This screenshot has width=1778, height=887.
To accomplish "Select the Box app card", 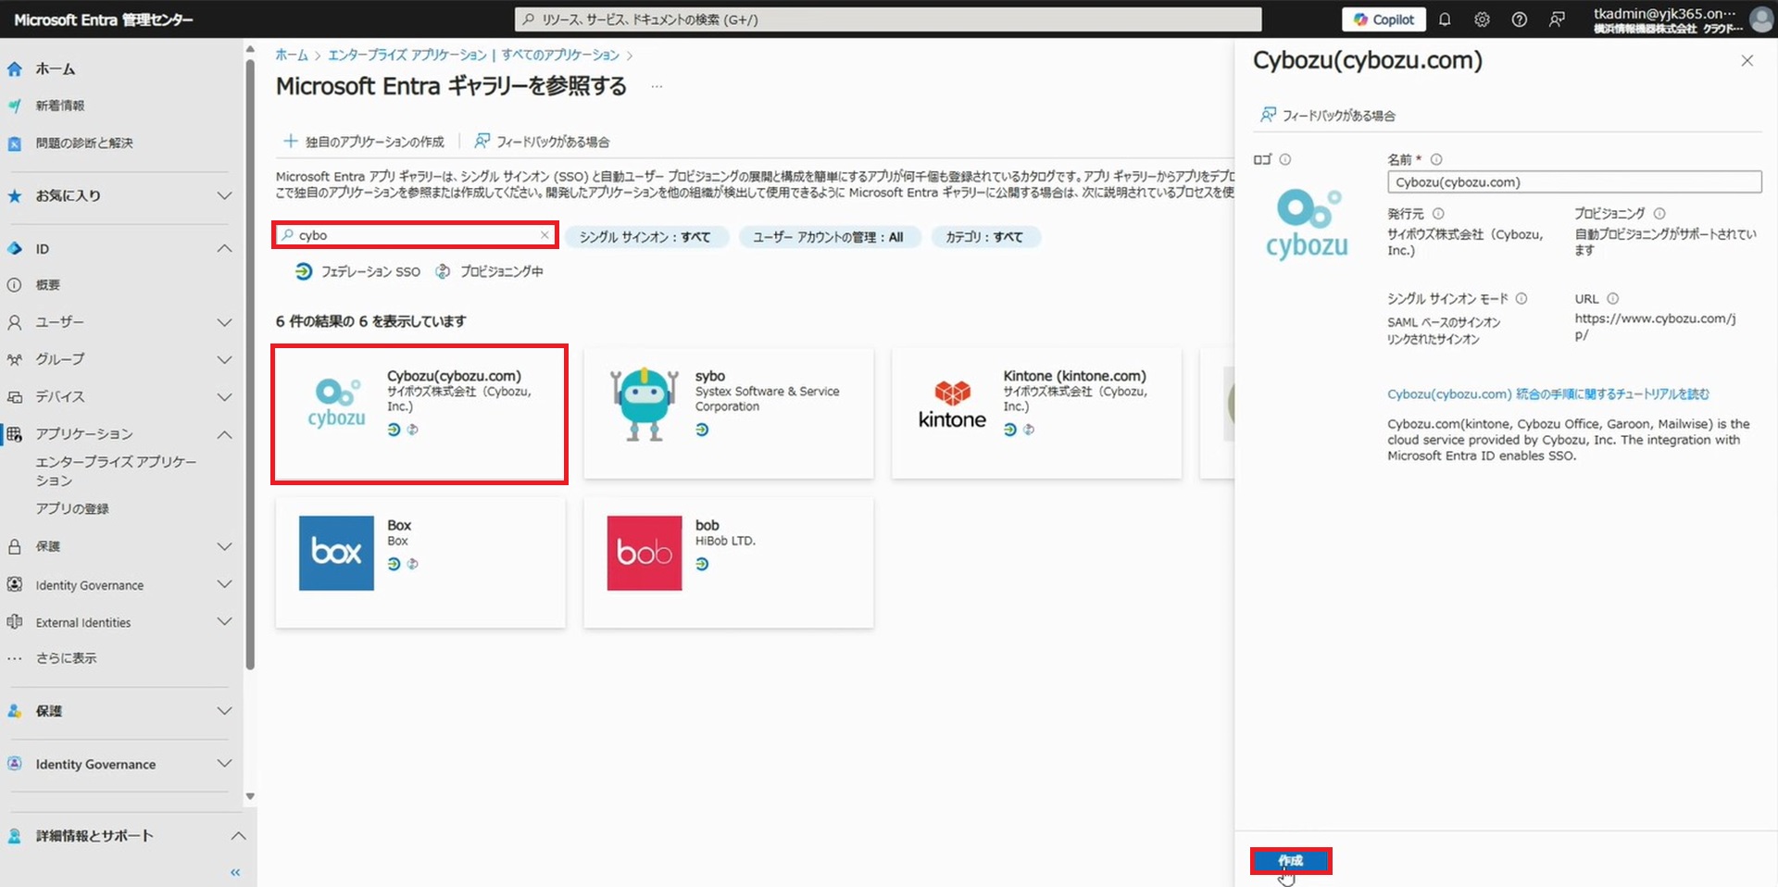I will (x=419, y=562).
